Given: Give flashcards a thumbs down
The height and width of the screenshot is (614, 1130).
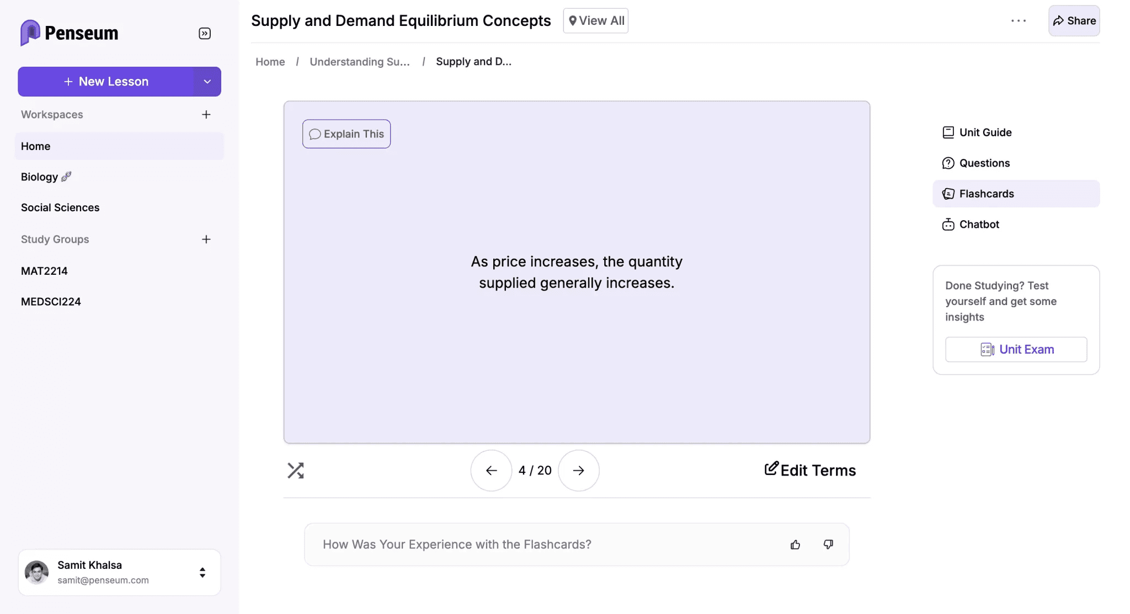Looking at the screenshot, I should click(x=828, y=544).
